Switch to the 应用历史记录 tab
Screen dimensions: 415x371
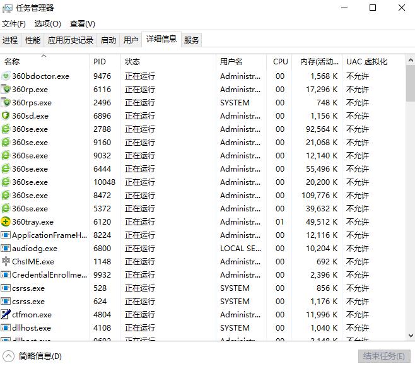pyautogui.click(x=71, y=40)
